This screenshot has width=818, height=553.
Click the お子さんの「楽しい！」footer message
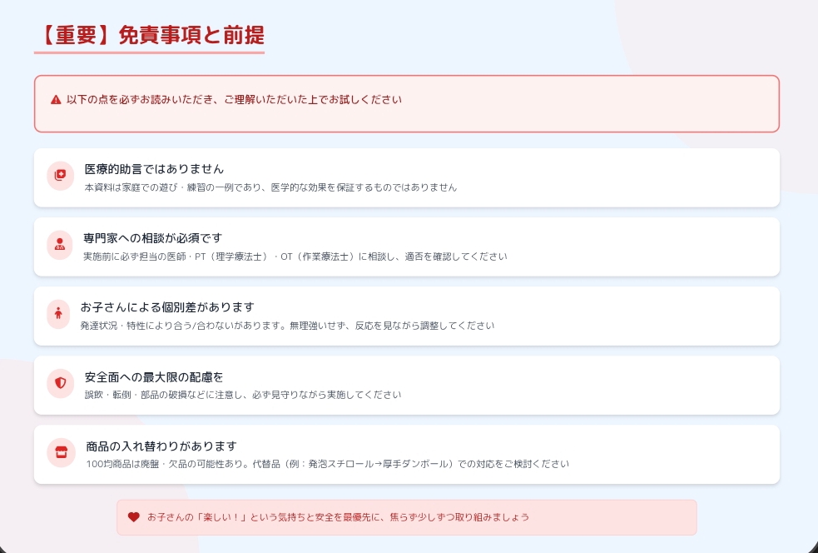(x=338, y=517)
